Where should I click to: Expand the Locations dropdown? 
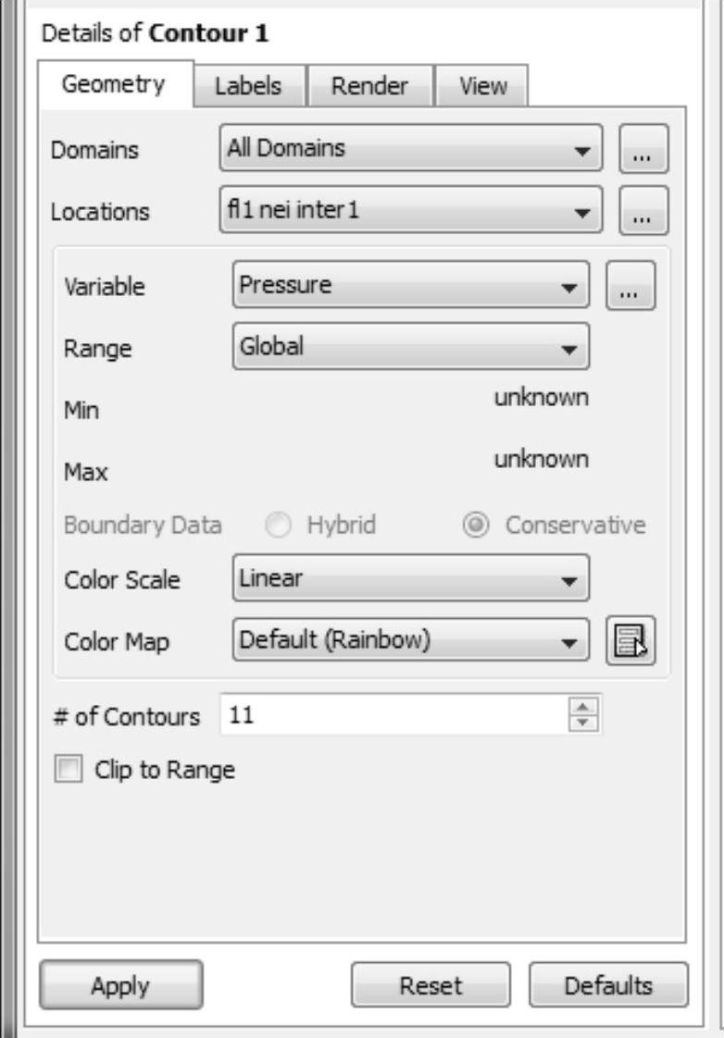pos(410,211)
